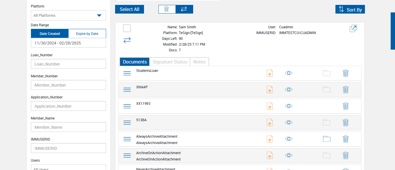Click the Application_Number input field

click(x=69, y=106)
